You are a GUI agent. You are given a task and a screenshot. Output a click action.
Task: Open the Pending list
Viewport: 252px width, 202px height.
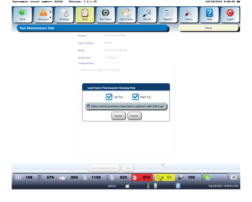[x=64, y=15]
